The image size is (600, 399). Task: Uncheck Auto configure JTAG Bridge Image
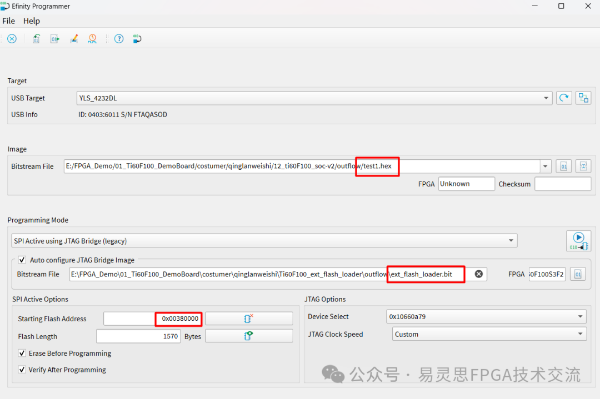click(22, 260)
